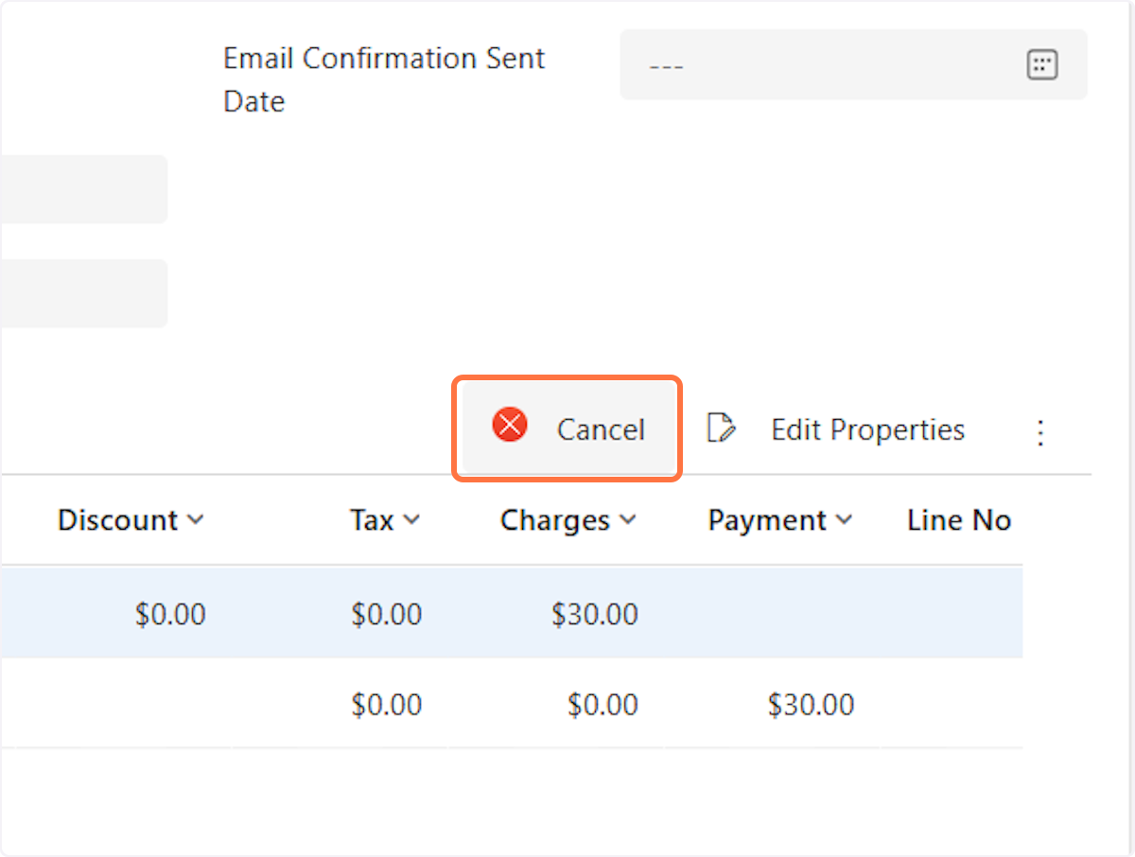1135x857 pixels.
Task: Open the calendar date picker icon
Action: click(1041, 65)
